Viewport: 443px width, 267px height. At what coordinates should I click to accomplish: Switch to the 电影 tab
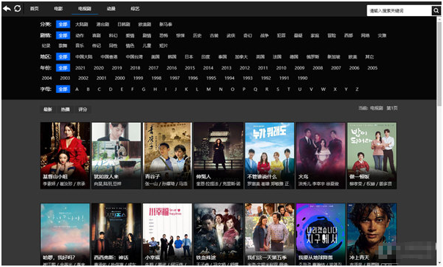tap(59, 9)
